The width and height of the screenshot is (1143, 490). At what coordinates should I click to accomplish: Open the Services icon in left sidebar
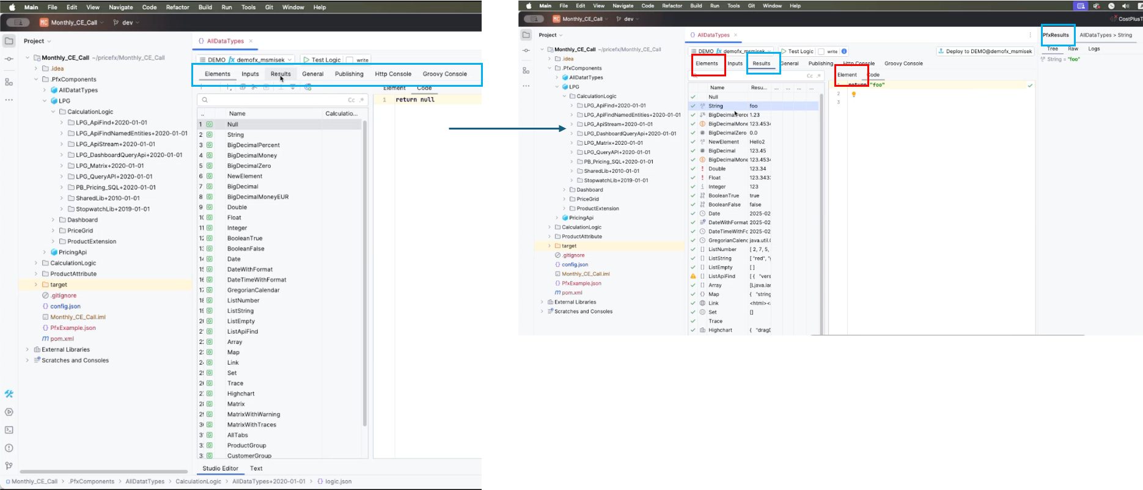pyautogui.click(x=9, y=412)
